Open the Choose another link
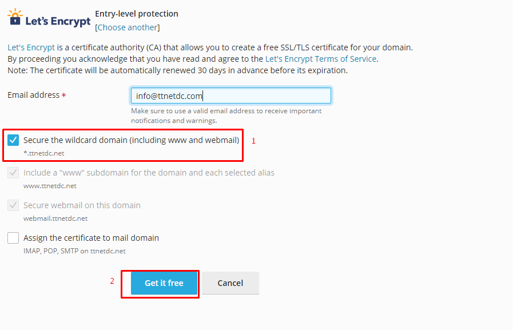The image size is (513, 330). (128, 27)
